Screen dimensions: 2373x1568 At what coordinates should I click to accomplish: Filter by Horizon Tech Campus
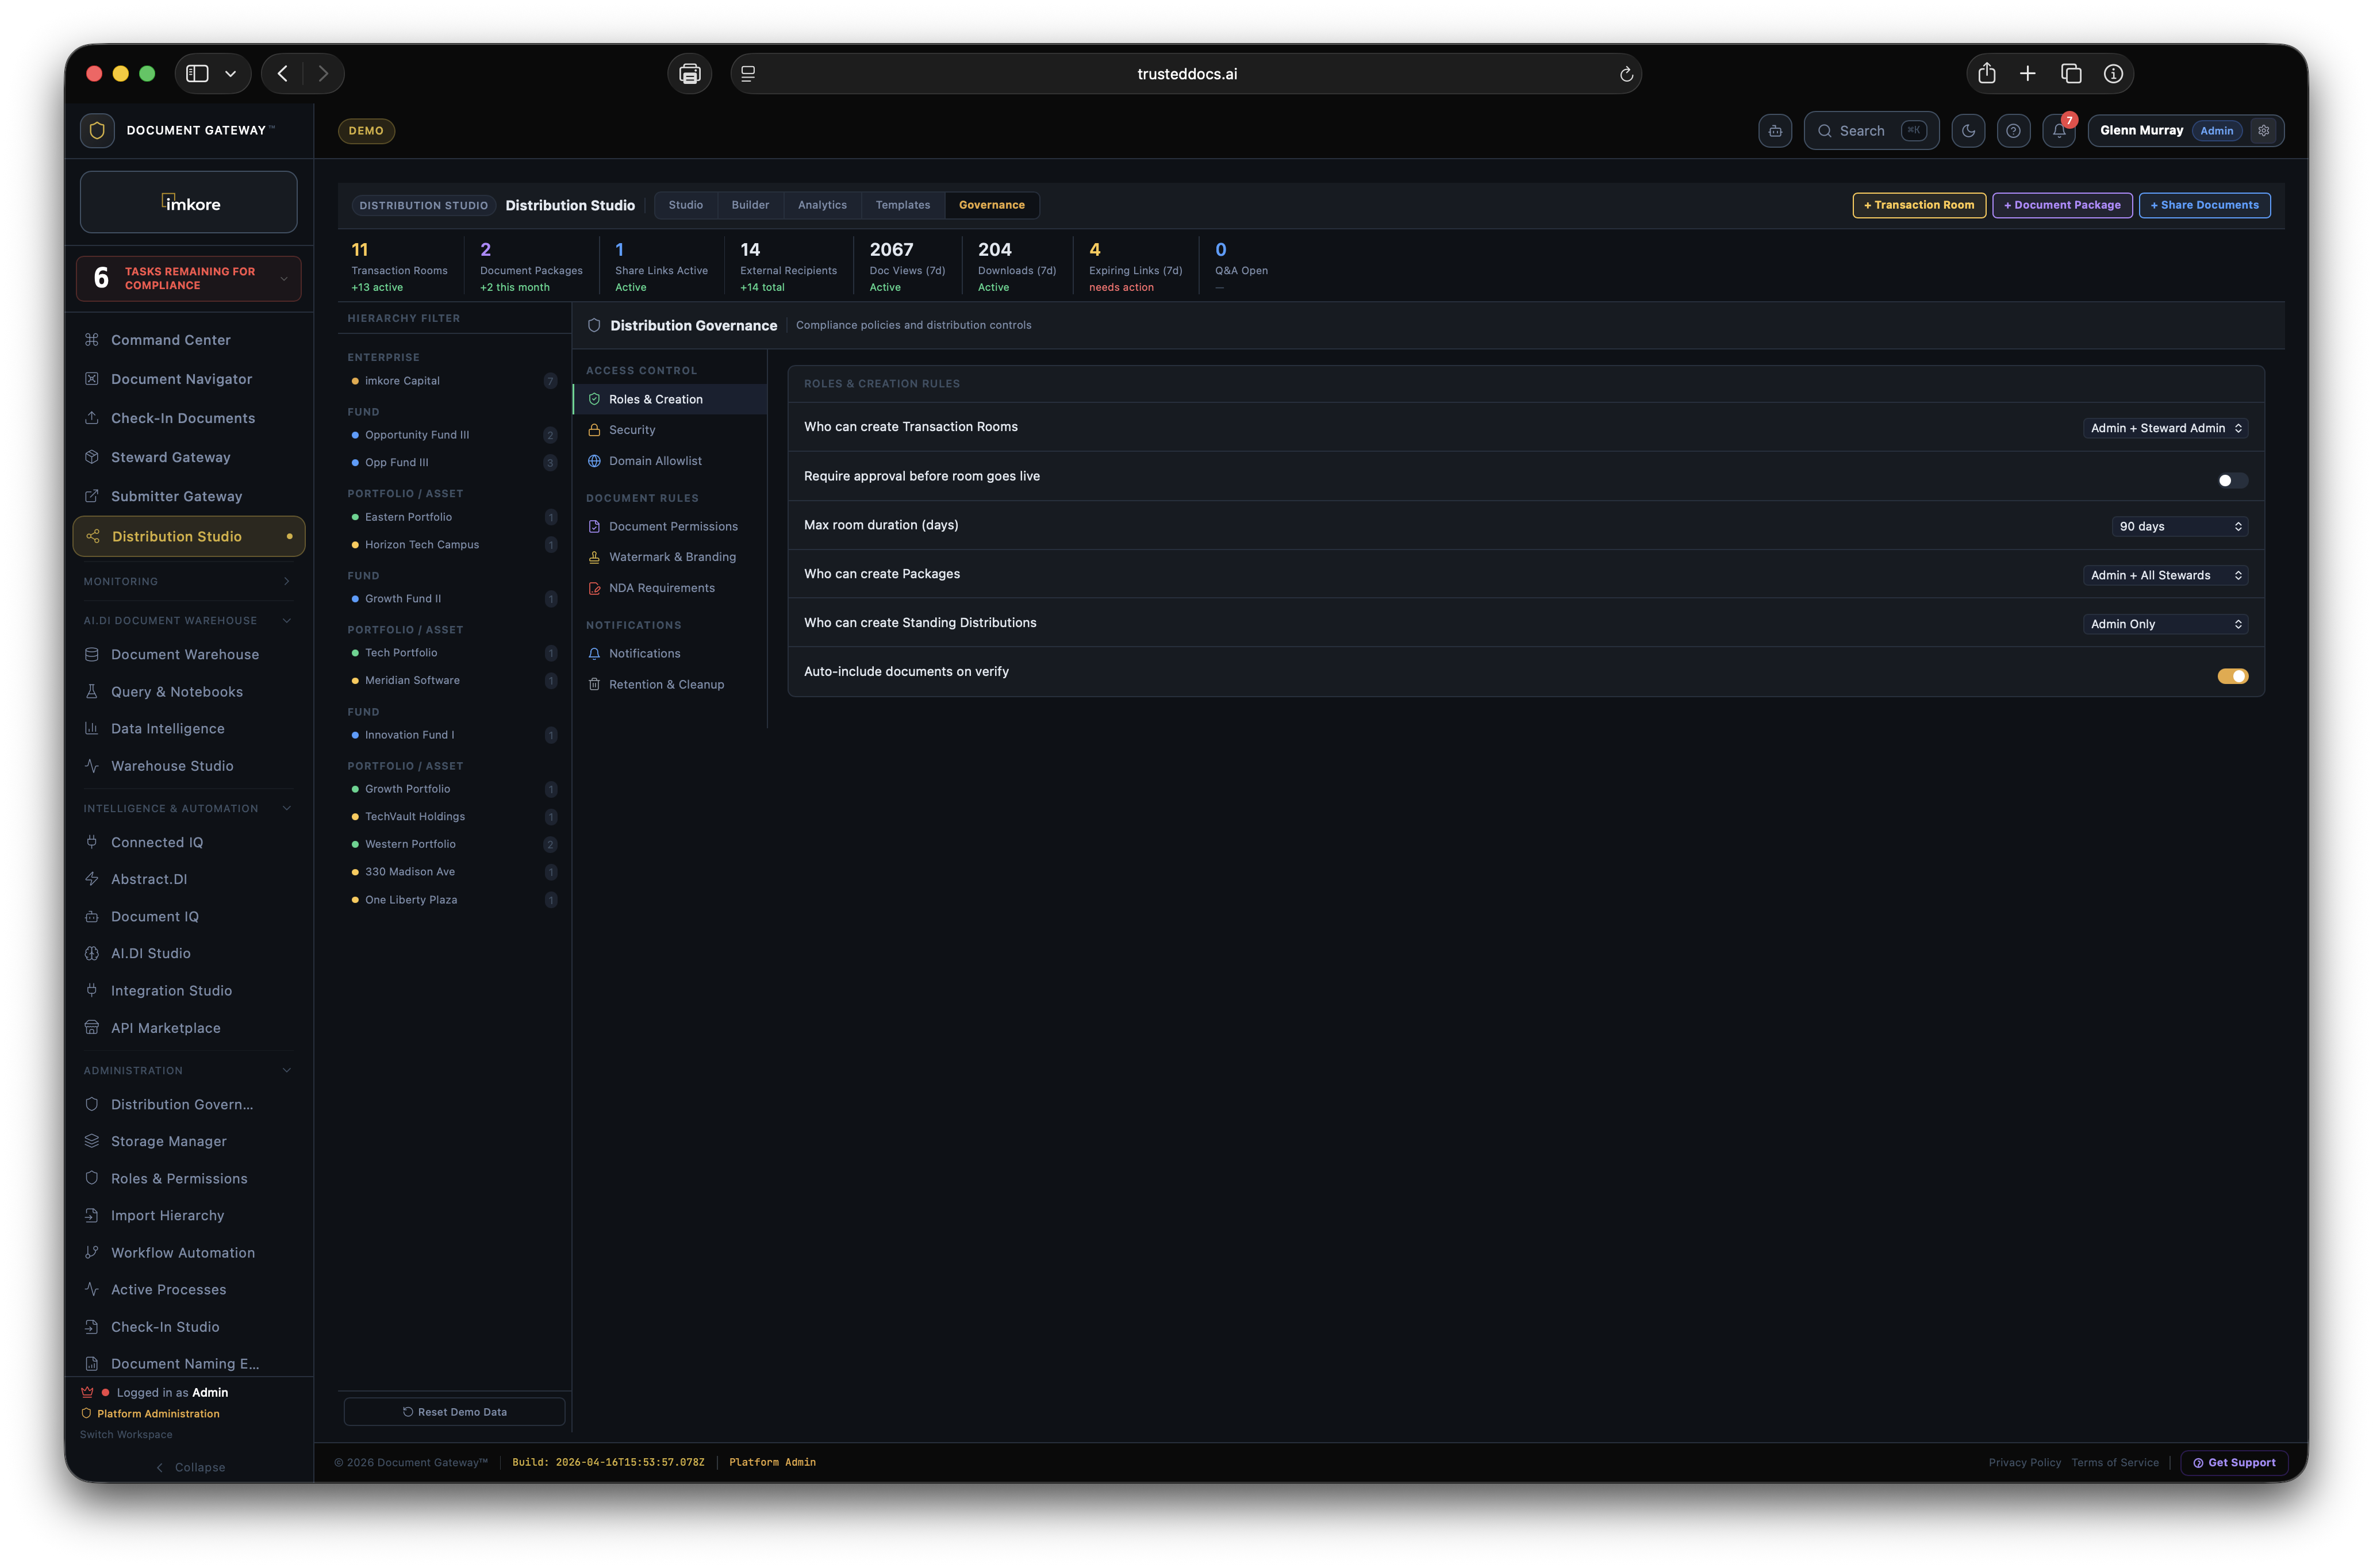453,545
